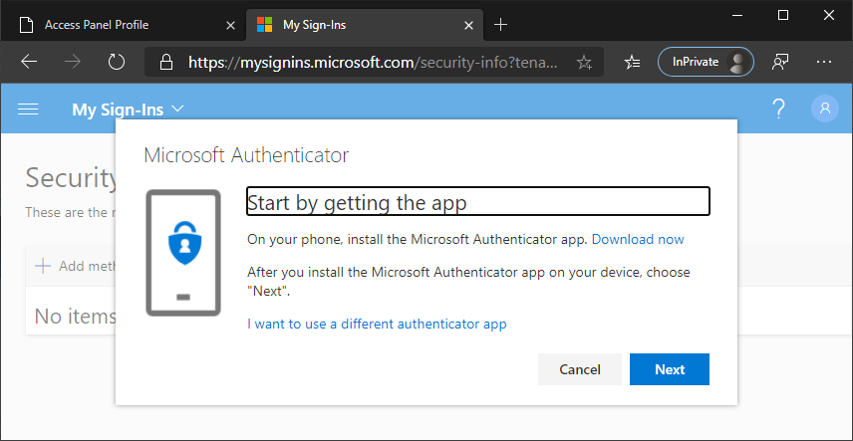Click the site lock security icon
853x441 pixels.
click(x=166, y=63)
